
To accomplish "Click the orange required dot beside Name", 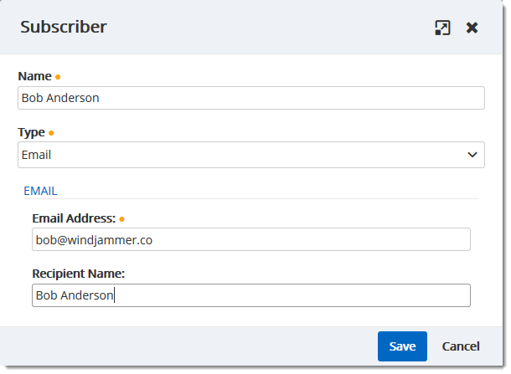I will 58,77.
